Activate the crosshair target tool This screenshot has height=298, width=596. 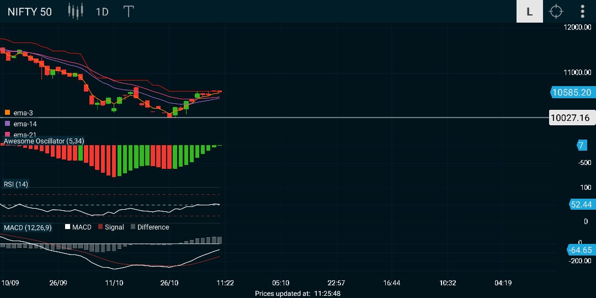[556, 12]
